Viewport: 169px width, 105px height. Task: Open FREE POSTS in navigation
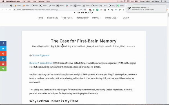pos(67,18)
